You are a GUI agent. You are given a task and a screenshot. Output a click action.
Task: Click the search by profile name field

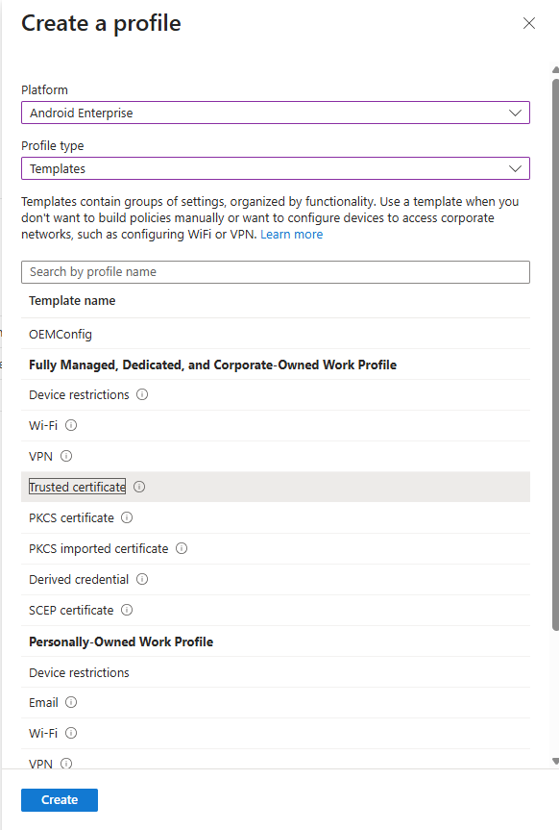(276, 272)
